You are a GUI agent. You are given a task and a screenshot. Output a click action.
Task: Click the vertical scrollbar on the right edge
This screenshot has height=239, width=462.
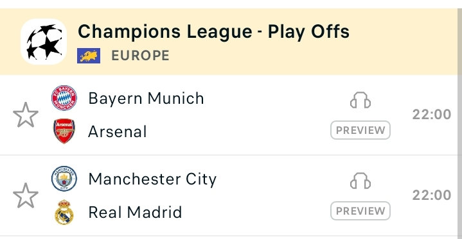(459, 124)
